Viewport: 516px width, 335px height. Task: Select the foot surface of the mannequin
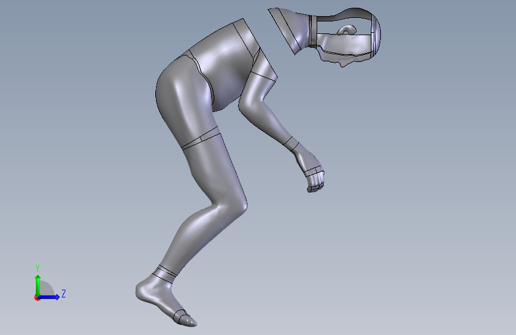click(157, 293)
